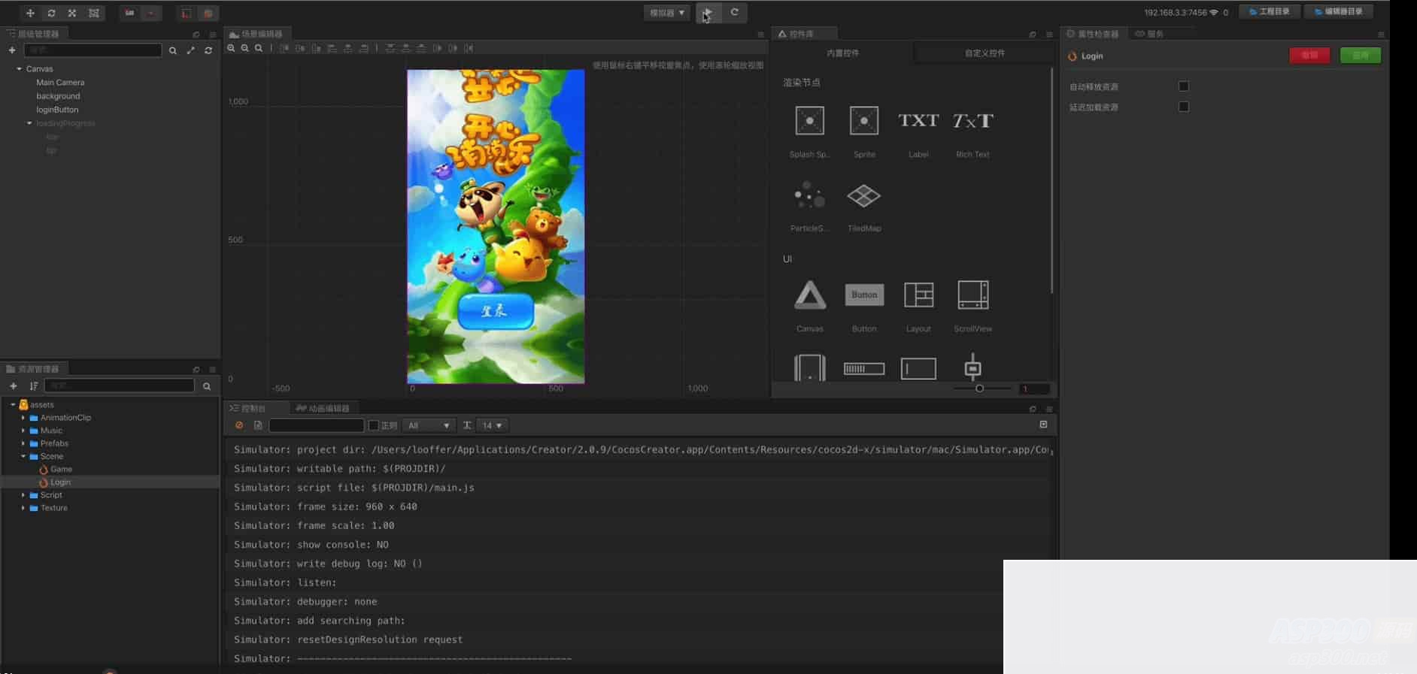
Task: Pick the Sprite node icon
Action: (863, 121)
